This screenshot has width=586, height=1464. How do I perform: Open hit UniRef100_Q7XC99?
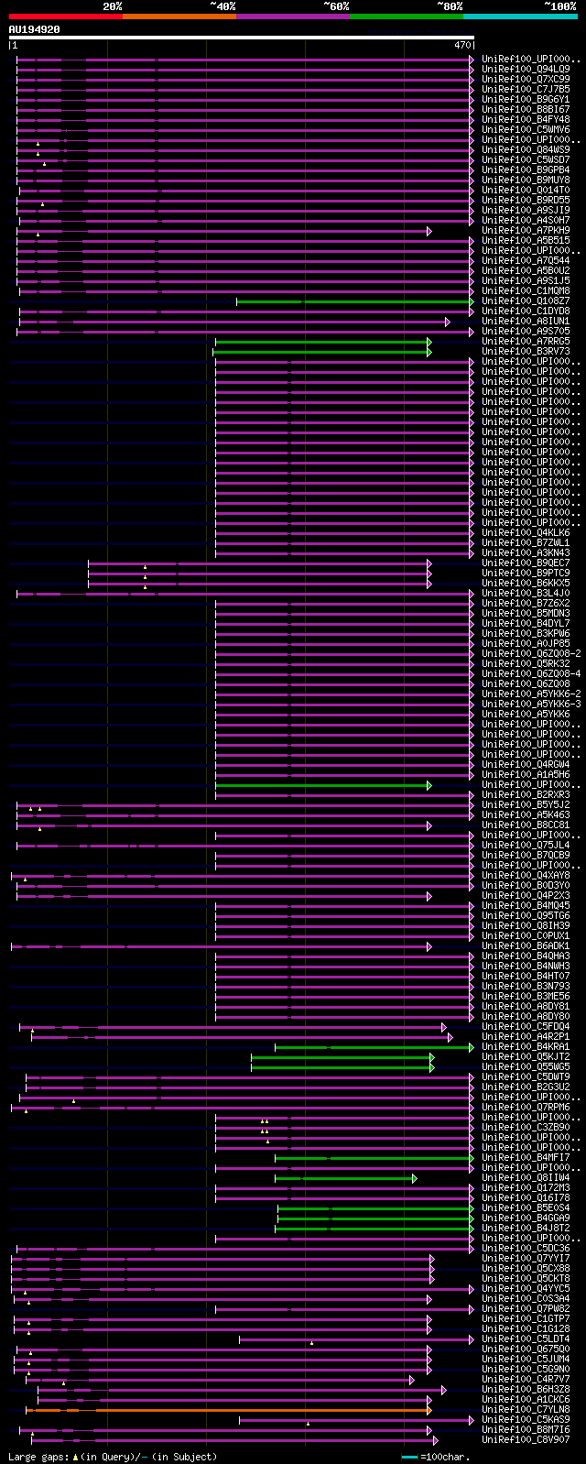pyautogui.click(x=526, y=79)
